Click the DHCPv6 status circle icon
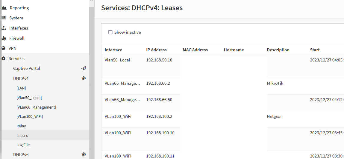Screen dimensions: 344x159 click(x=84, y=155)
